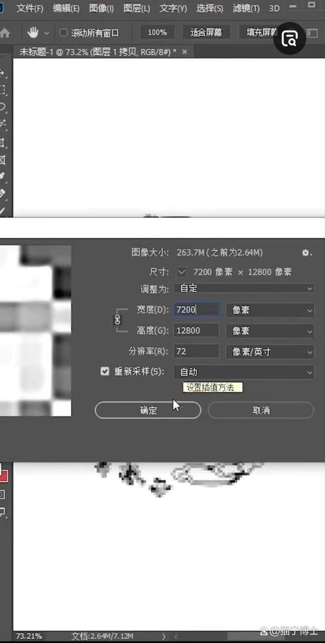Click the status bar scroll-left arrow

pyautogui.click(x=177, y=636)
